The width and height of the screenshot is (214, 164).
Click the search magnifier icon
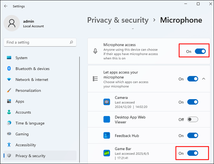click(71, 43)
